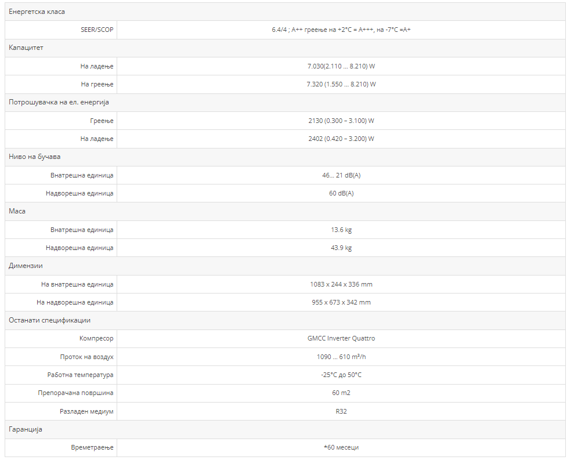Click the Греење consumption row label
This screenshot has width=567, height=460.
103,121
